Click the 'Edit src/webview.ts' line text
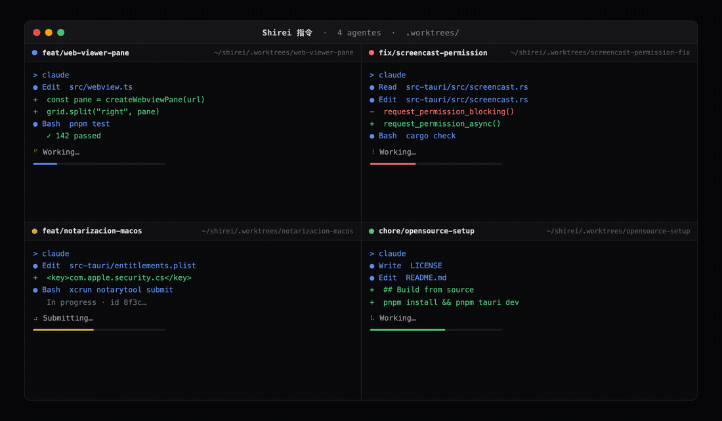 [87, 87]
